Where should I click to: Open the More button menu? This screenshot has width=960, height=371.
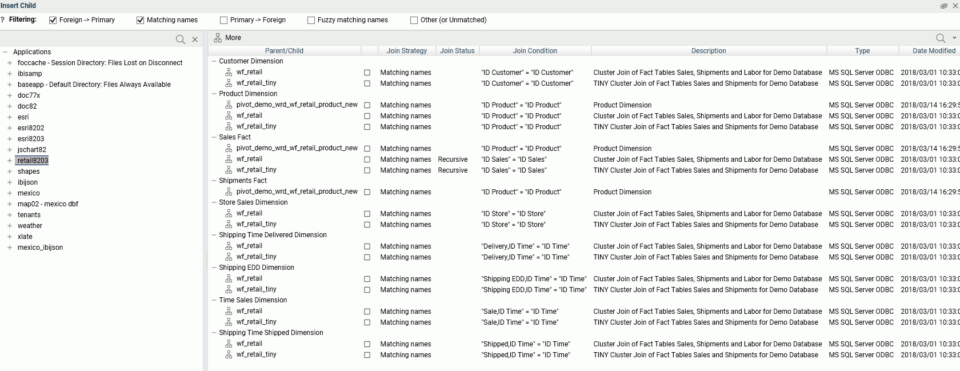coord(227,38)
